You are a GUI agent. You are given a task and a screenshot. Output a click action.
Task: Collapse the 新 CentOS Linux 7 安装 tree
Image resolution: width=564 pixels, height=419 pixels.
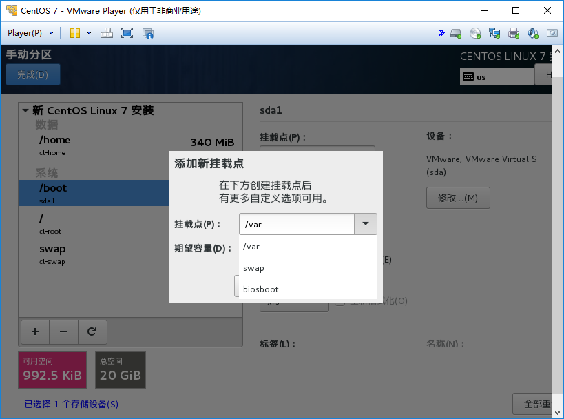click(25, 110)
